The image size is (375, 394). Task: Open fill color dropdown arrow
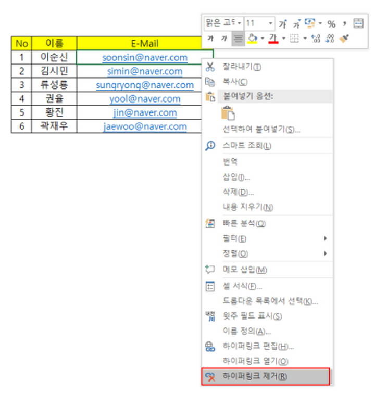pyautogui.click(x=262, y=39)
